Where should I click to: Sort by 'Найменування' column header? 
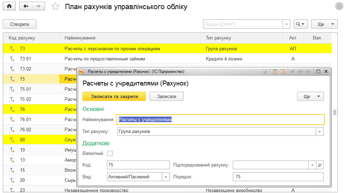click(130, 38)
